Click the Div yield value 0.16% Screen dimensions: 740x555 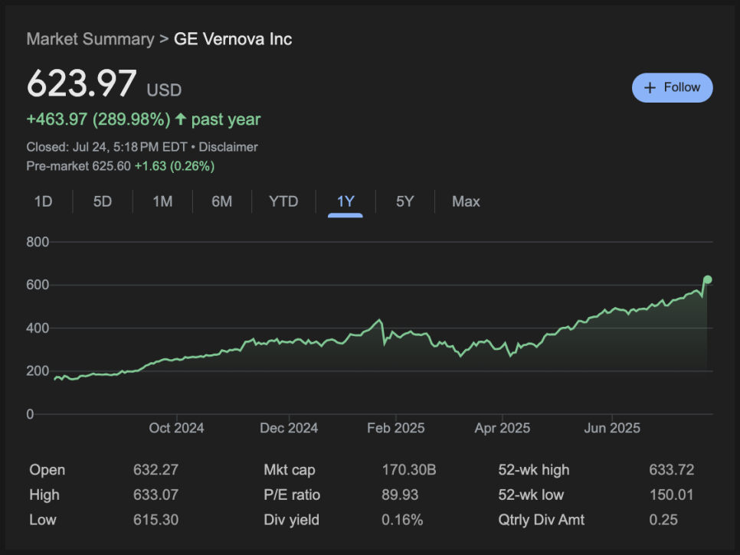click(x=402, y=520)
